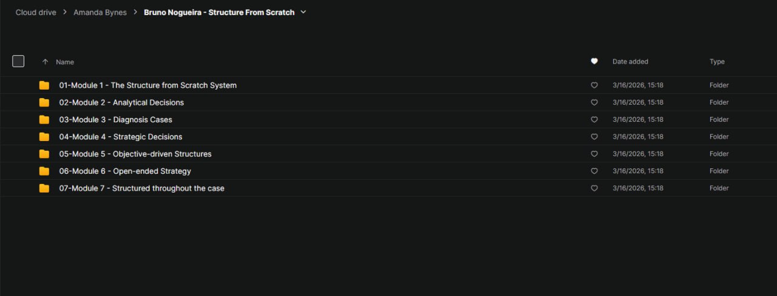Click the folder icon for Module 6
The height and width of the screenshot is (296, 777).
(44, 171)
